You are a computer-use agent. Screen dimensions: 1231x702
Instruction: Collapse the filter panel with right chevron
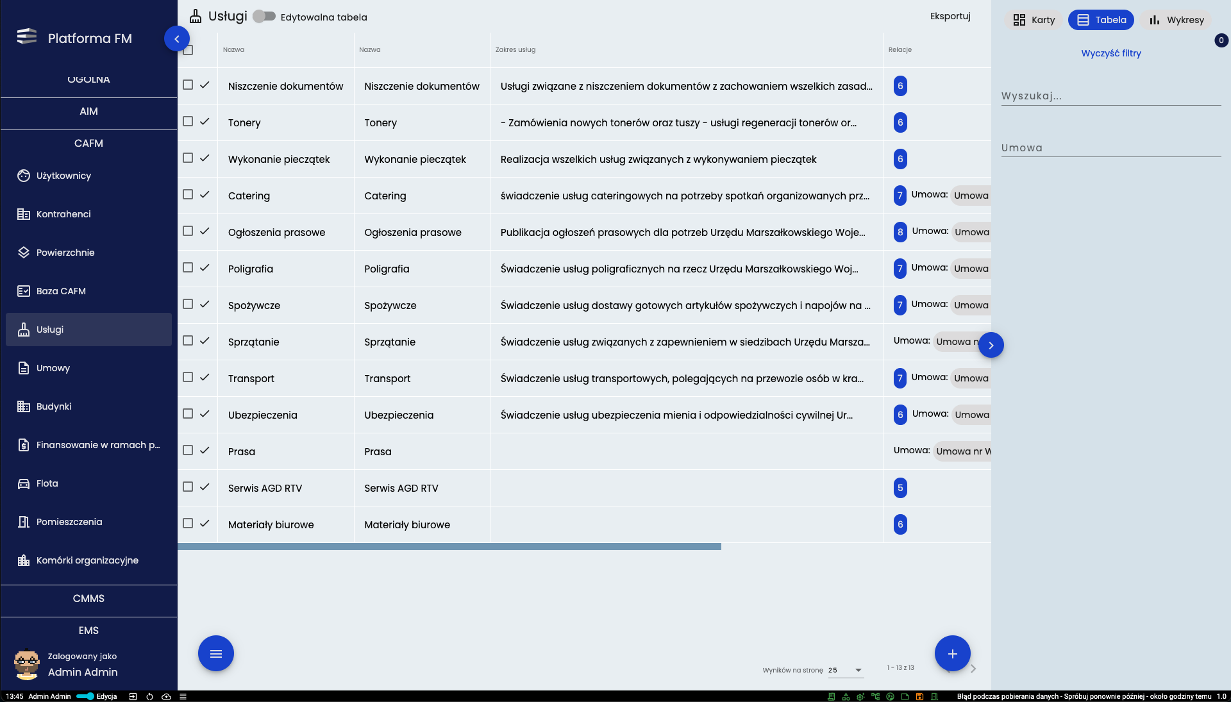pyautogui.click(x=991, y=345)
